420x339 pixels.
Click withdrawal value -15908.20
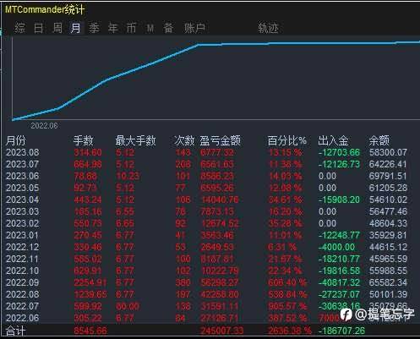pyautogui.click(x=339, y=200)
